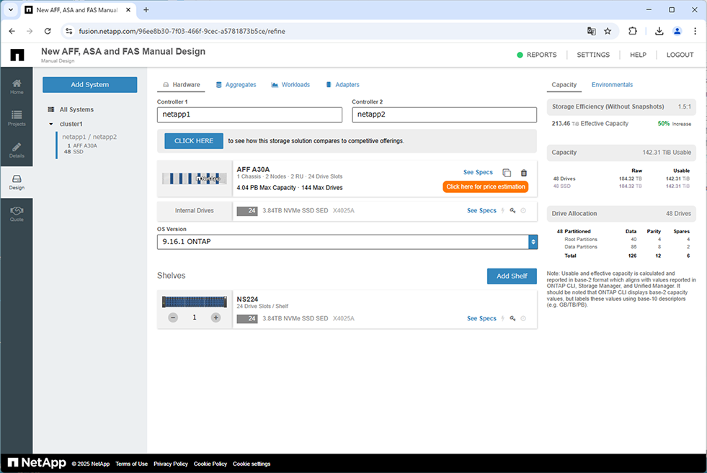The height and width of the screenshot is (473, 707).
Task: Open Cookie Policy footer link
Action: point(210,464)
